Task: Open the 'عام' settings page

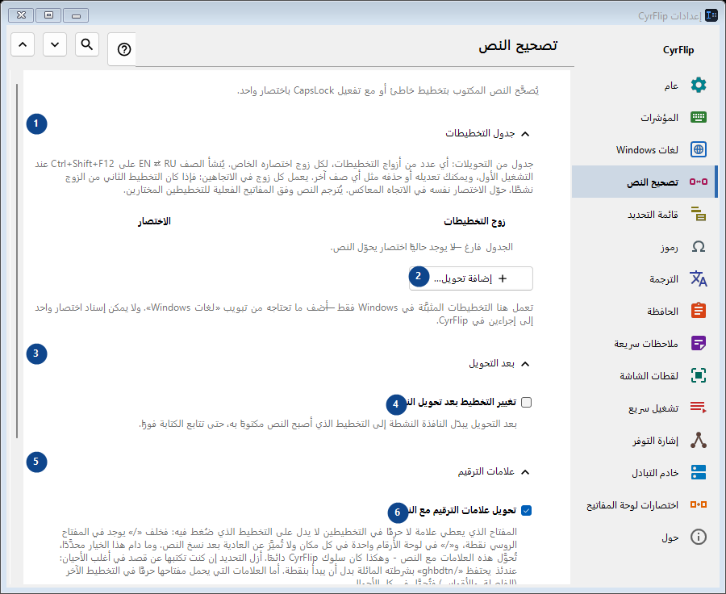Action: click(x=644, y=86)
